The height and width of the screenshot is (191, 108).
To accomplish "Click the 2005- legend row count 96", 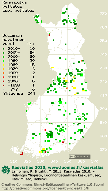I will (32, 53).
